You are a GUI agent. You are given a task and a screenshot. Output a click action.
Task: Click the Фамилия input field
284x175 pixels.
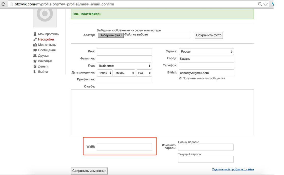coord(124,59)
